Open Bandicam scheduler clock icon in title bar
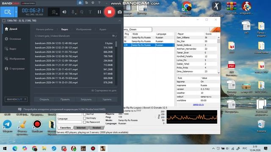Image resolution: width=271 pixels, height=152 pixels. pos(93,3)
